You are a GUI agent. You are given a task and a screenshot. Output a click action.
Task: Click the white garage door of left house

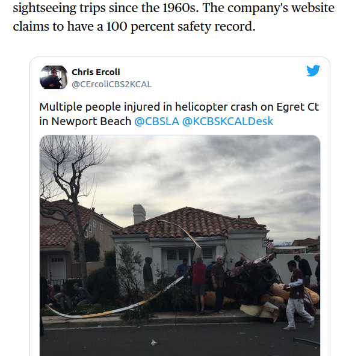point(57,268)
